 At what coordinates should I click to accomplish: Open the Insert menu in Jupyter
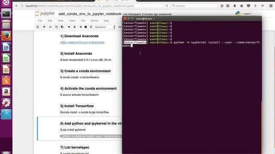tap(72, 21)
